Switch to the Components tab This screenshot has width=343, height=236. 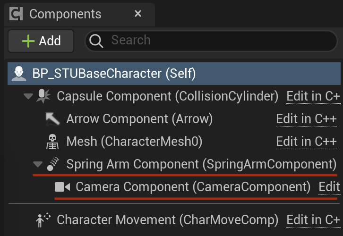(65, 14)
